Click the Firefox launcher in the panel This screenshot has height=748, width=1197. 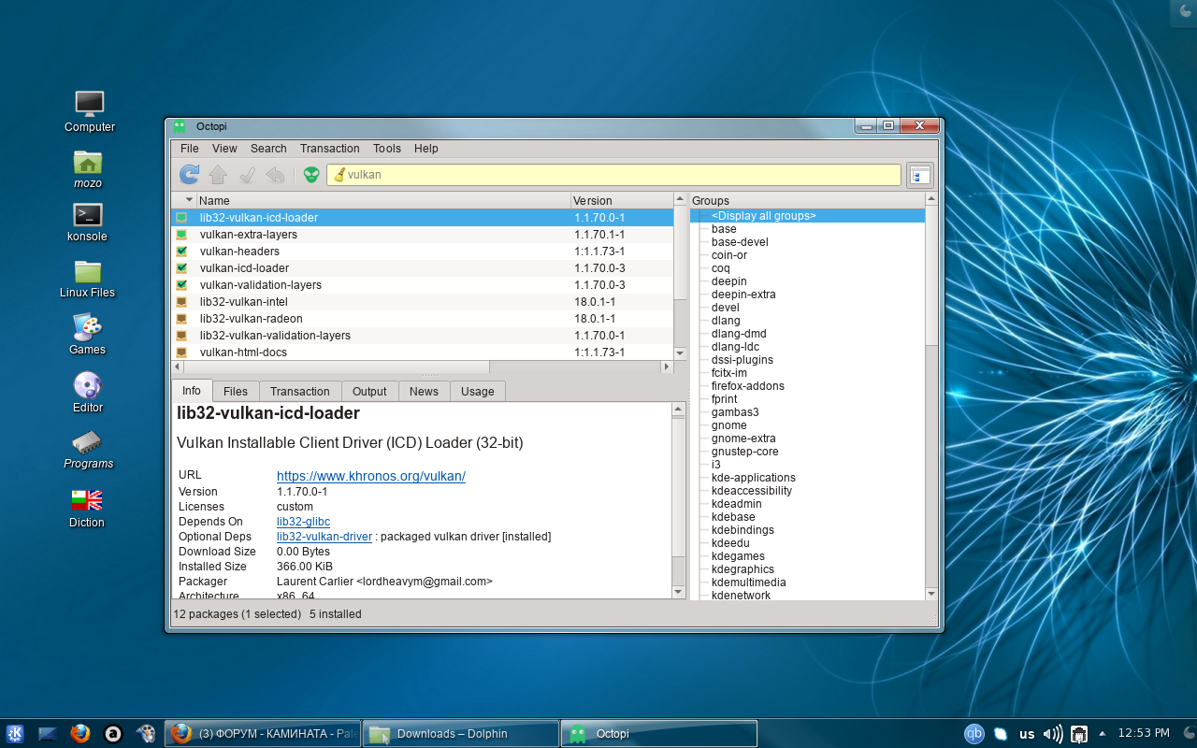coord(80,734)
